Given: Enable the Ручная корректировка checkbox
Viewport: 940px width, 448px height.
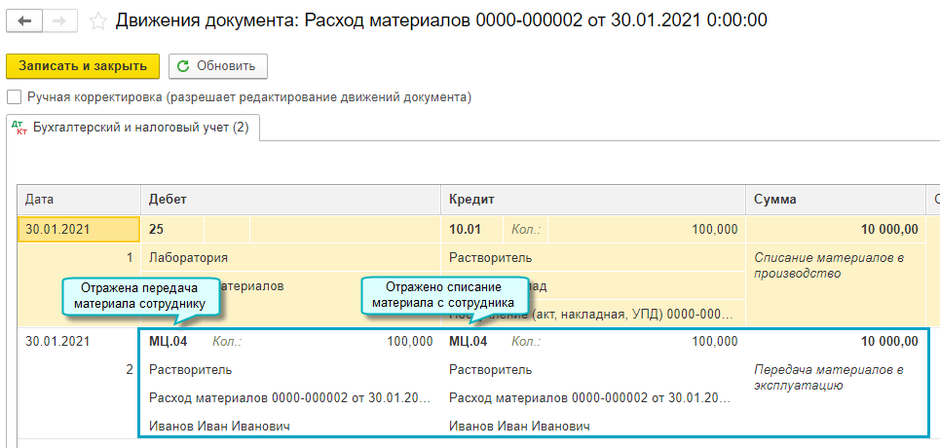Looking at the screenshot, I should click(14, 97).
